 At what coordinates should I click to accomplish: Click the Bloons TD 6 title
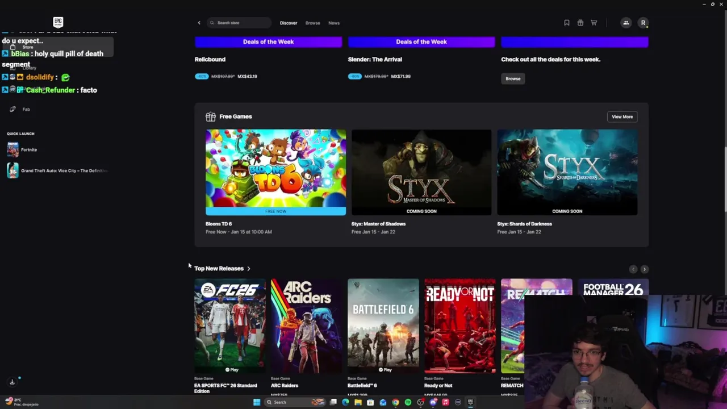pyautogui.click(x=219, y=224)
